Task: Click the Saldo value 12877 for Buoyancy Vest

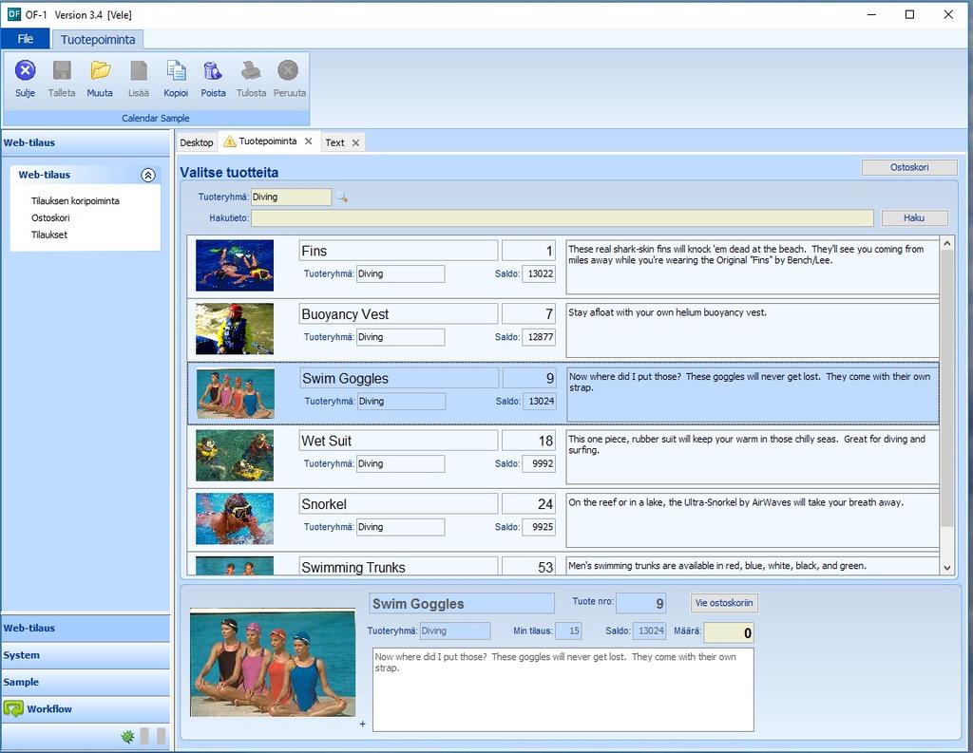Action: (539, 337)
